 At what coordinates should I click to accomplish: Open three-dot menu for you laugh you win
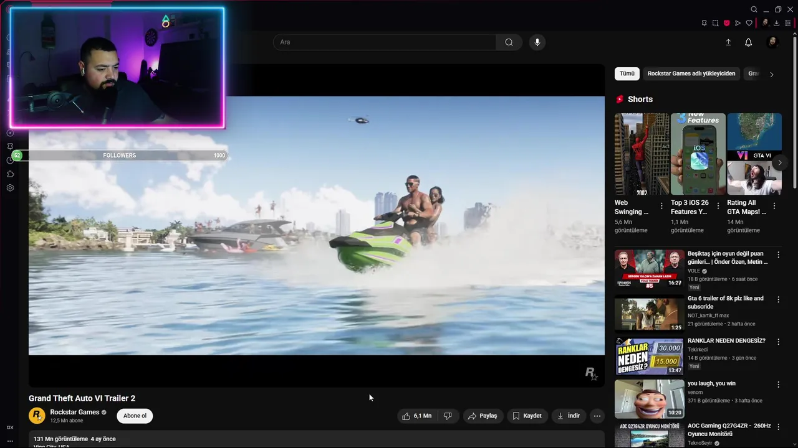[x=778, y=385]
